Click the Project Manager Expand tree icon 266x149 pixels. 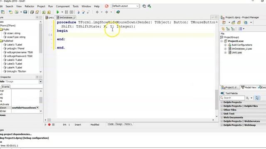pyautogui.click(x=228, y=29)
